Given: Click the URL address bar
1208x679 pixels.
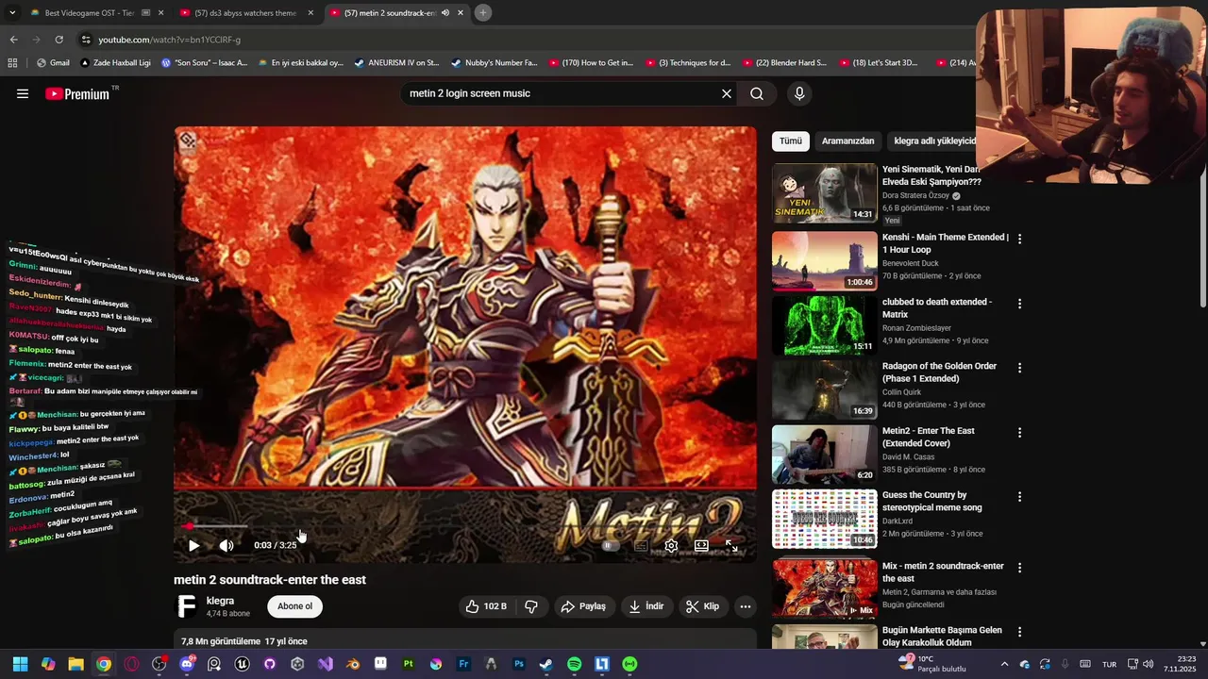Looking at the screenshot, I should point(528,40).
